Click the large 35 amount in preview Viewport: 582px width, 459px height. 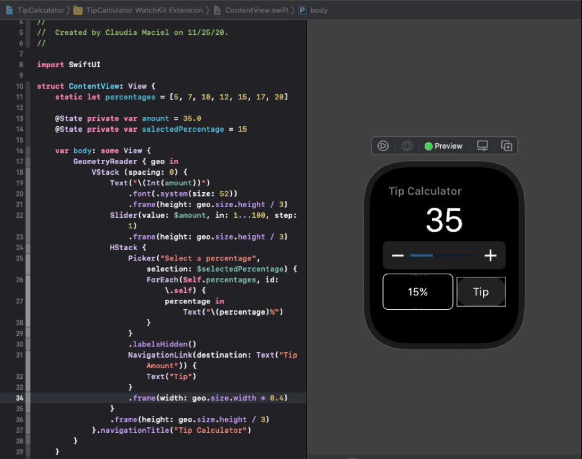click(444, 220)
